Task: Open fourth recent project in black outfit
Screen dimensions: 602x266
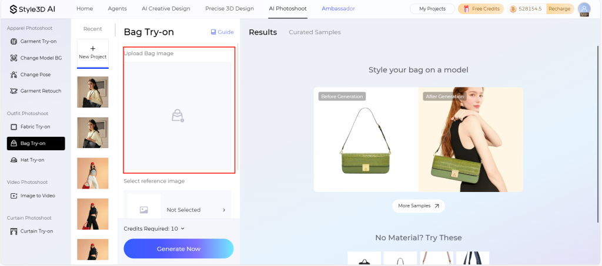Action: (x=92, y=214)
